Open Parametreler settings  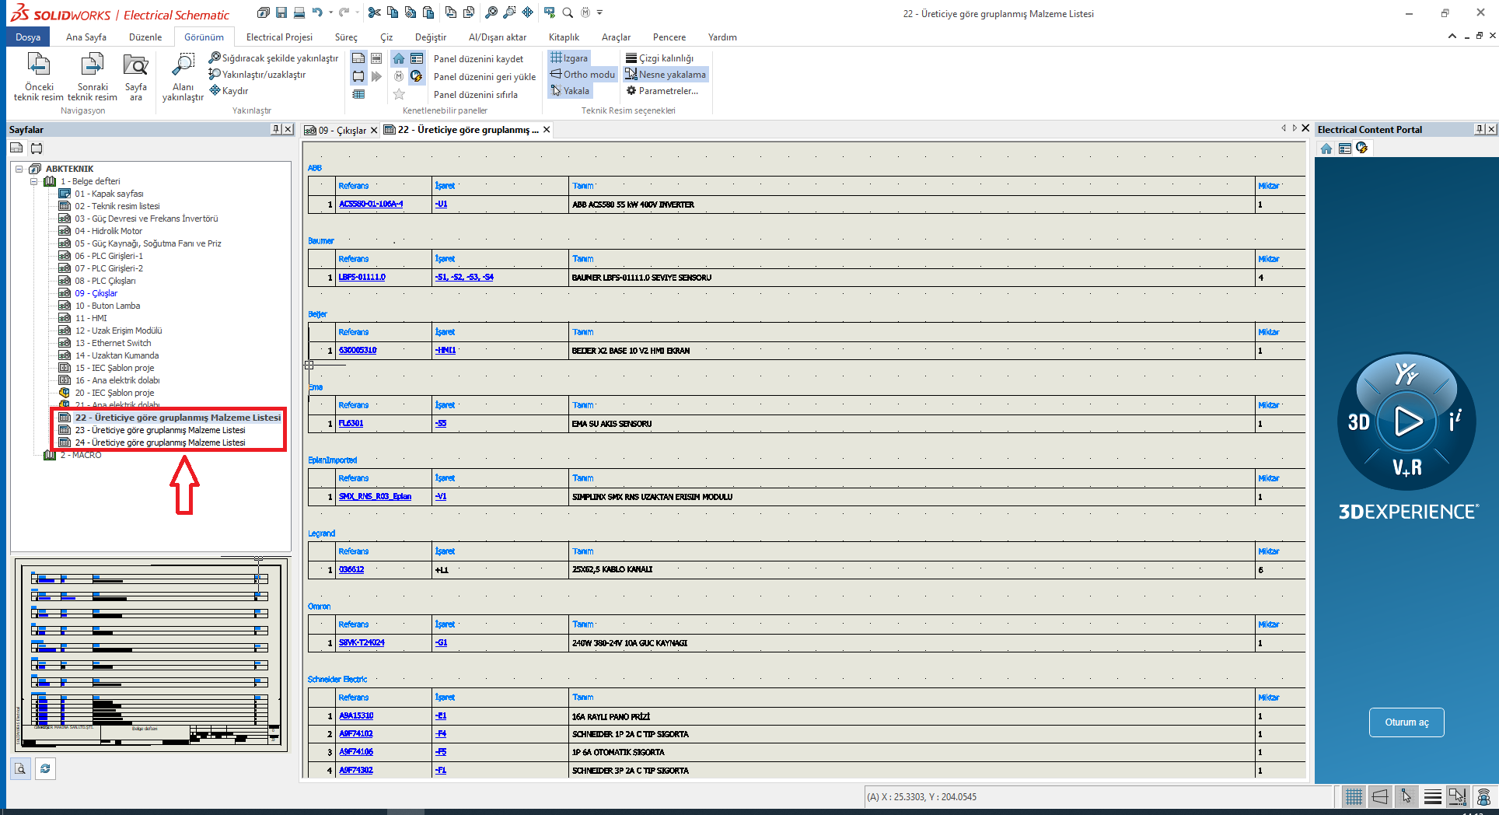[x=667, y=91]
